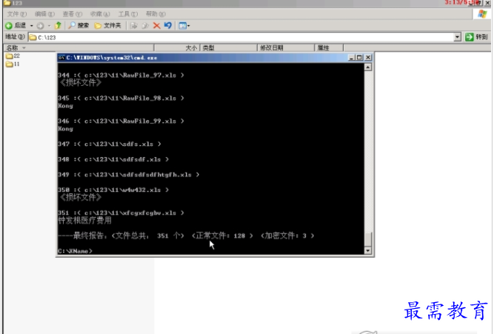Click the 《损坏文件》 text under w4w432.xls
The height and width of the screenshot is (334, 494).
coord(81,198)
